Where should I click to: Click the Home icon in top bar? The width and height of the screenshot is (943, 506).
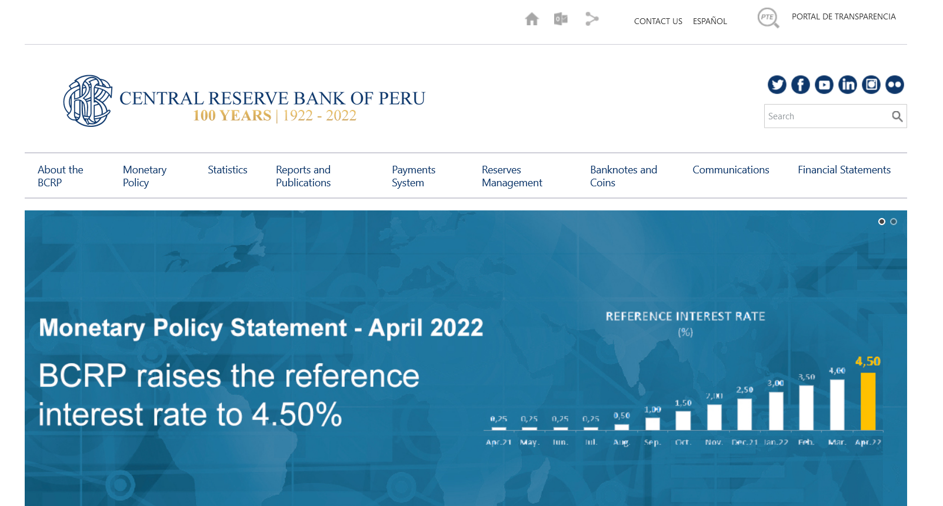coord(532,19)
